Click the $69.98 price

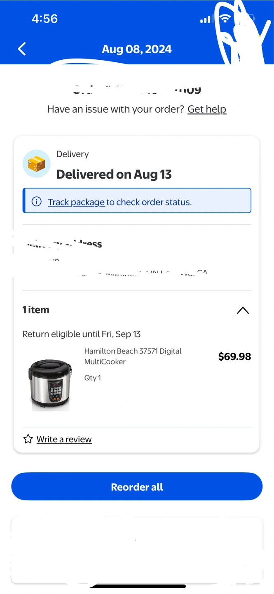point(234,356)
